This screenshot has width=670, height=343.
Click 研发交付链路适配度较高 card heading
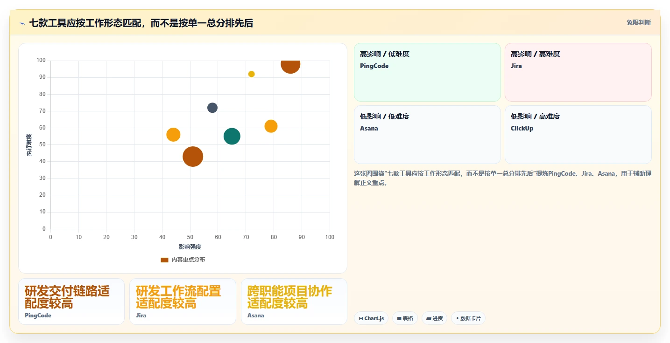(x=67, y=297)
